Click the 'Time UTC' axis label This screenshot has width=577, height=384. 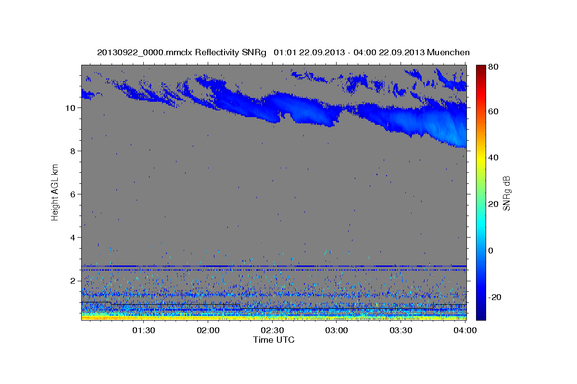pos(274,340)
